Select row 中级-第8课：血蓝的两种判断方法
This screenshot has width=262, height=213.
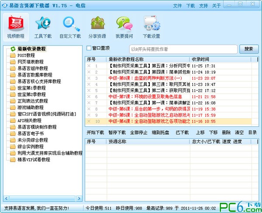(169, 78)
